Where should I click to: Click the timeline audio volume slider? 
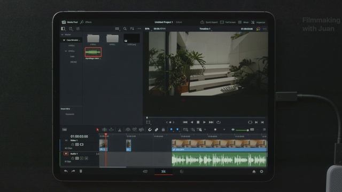point(242,130)
